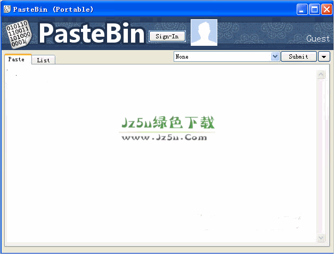This screenshot has width=334, height=254.
Task: Maximize the PasteBin window
Action: coord(314,10)
